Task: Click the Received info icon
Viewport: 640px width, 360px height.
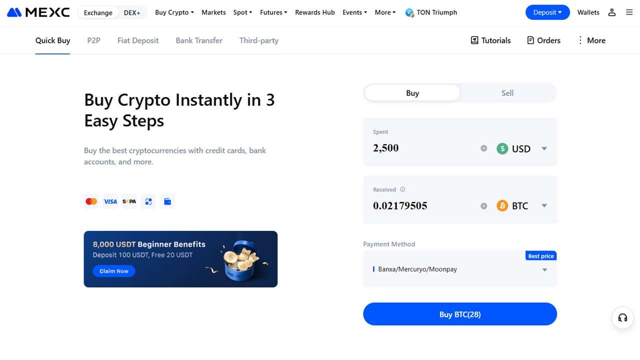Action: (402, 189)
